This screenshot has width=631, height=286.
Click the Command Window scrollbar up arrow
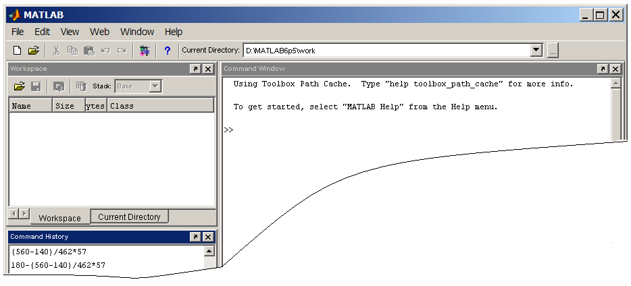(x=615, y=84)
